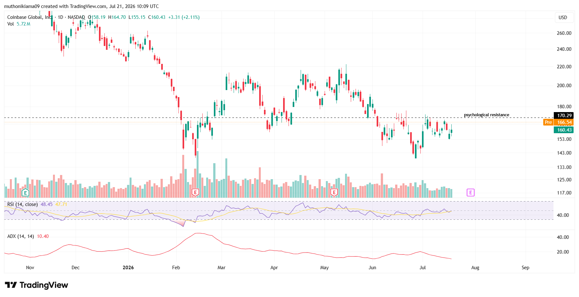Click the Feb label on time axis
This screenshot has height=297, width=579.
(x=176, y=268)
